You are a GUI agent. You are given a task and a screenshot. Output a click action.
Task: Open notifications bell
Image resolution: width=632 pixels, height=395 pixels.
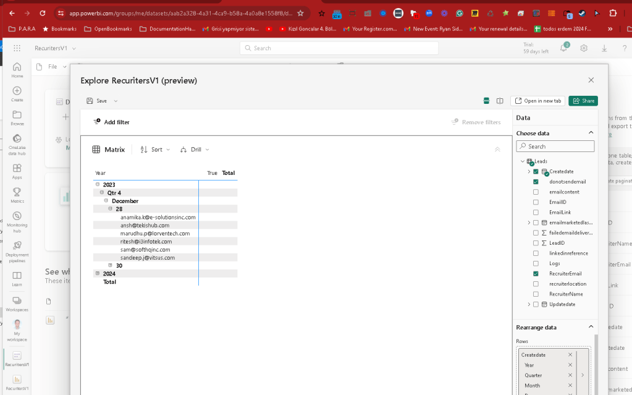(564, 48)
